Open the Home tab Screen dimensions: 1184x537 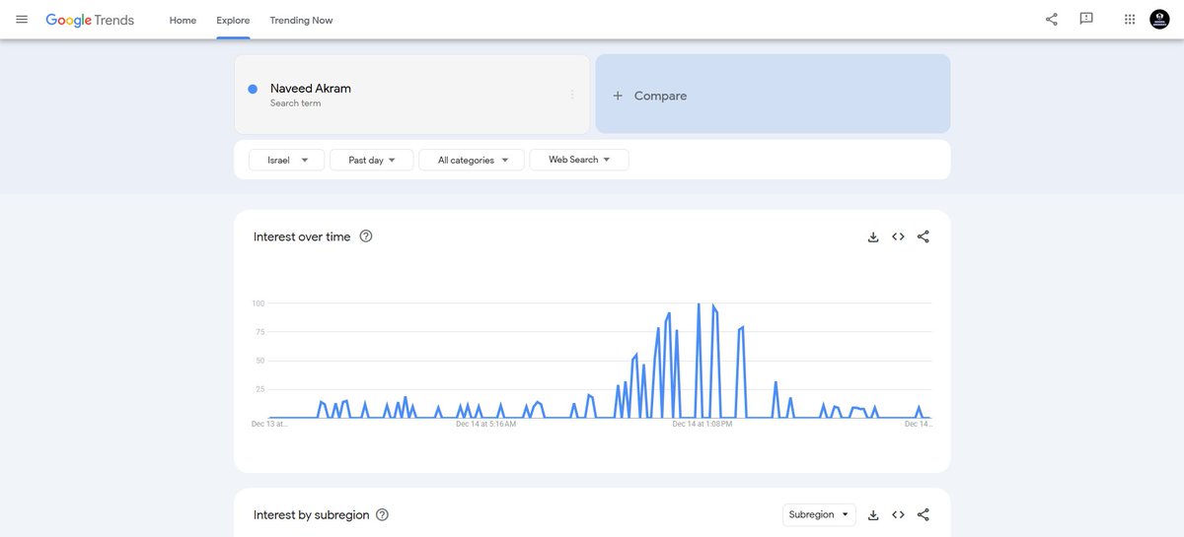click(183, 20)
